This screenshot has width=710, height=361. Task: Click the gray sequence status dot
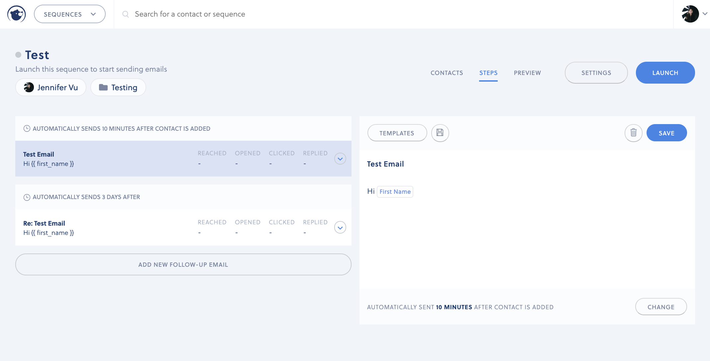pyautogui.click(x=18, y=55)
